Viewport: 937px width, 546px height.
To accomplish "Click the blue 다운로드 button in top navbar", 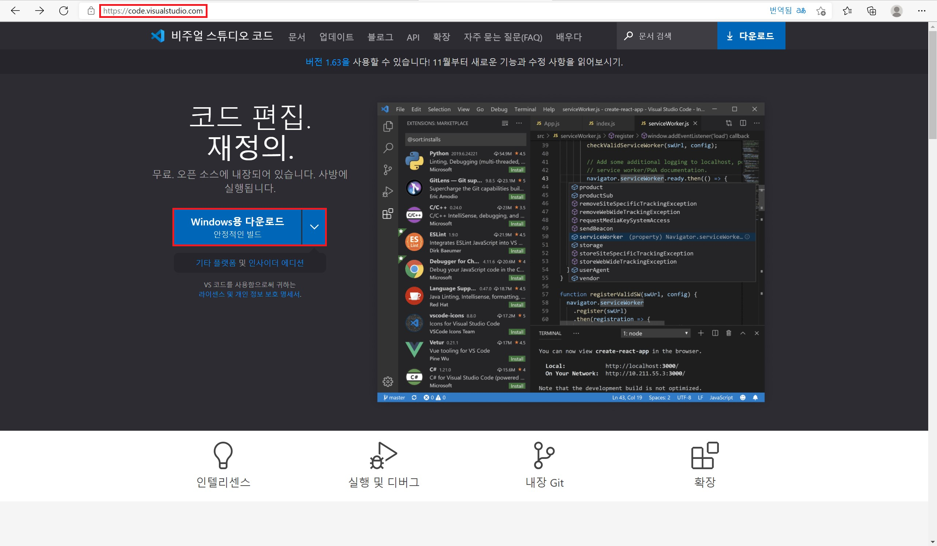I will [x=751, y=36].
